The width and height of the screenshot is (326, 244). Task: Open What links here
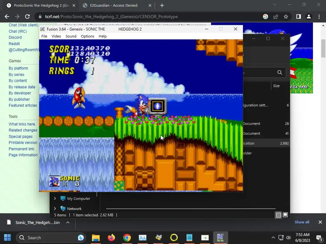(x=22, y=124)
